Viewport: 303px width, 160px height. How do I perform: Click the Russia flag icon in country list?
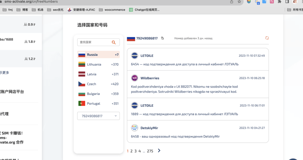[82, 55]
